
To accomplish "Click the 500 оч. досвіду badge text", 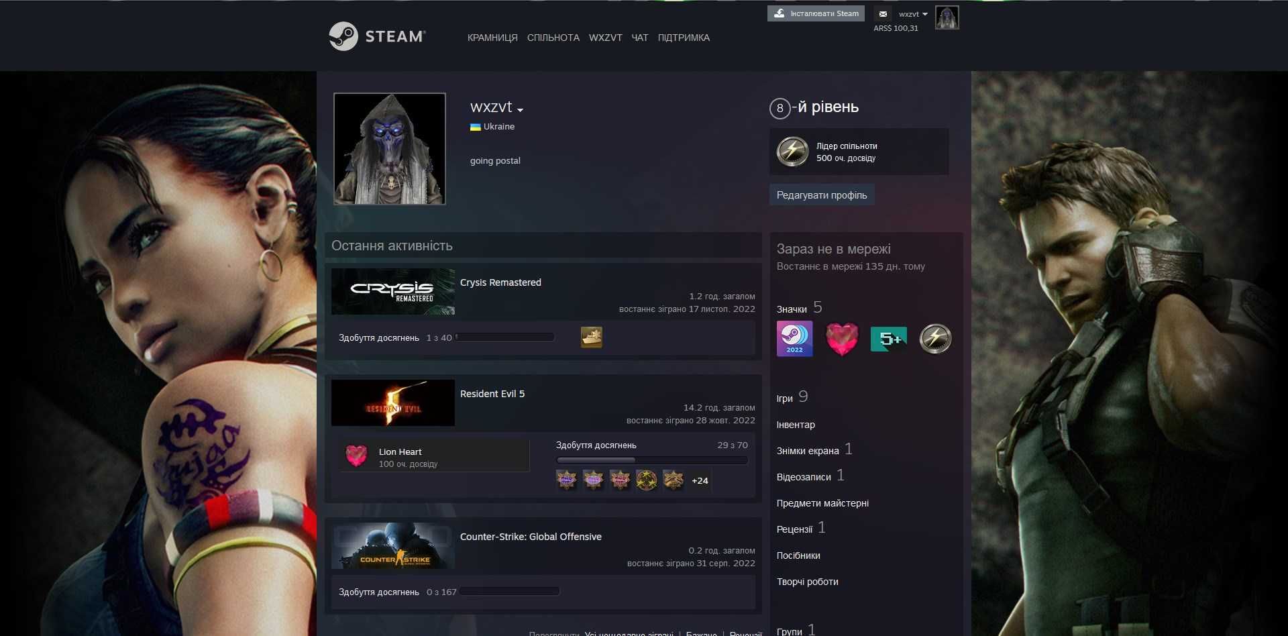I will pyautogui.click(x=846, y=158).
